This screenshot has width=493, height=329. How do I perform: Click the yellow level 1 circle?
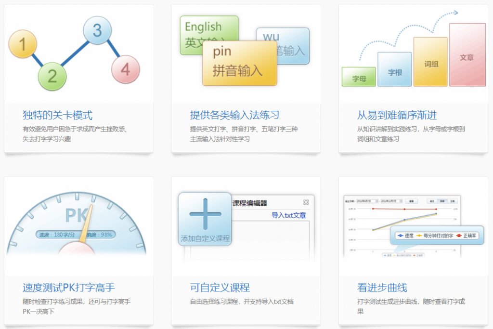[x=23, y=45]
